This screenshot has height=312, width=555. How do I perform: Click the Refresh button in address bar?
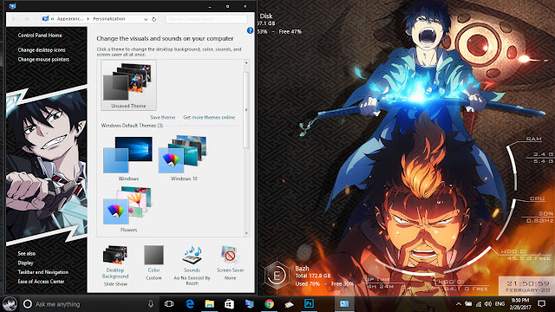point(154,19)
